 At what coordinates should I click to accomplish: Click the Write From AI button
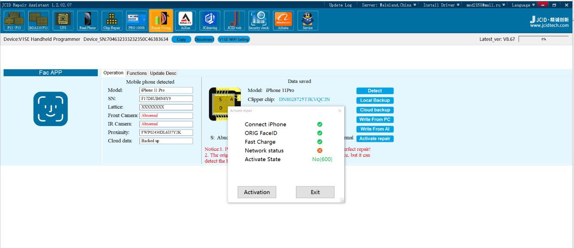(x=375, y=129)
